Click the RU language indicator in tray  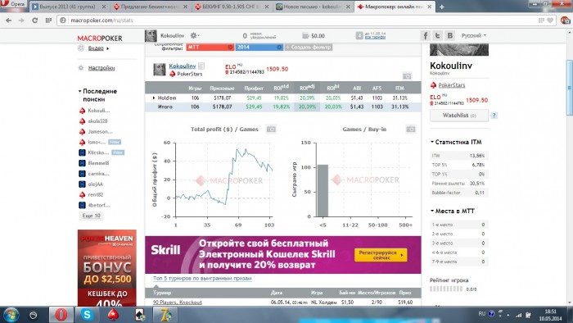point(481,314)
